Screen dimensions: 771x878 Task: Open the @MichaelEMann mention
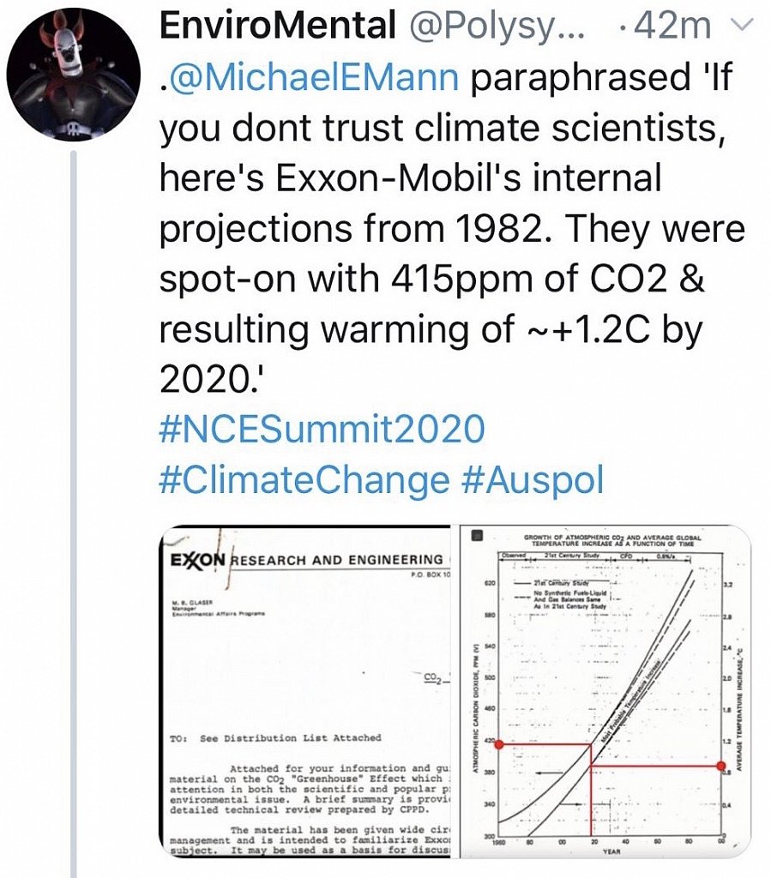click(x=309, y=80)
